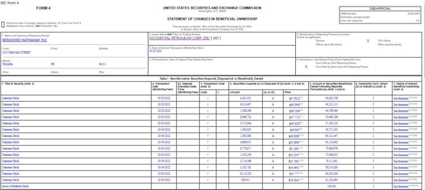Click the X mark beside 10% Owner
425x190 pixels.
coord(368,41)
